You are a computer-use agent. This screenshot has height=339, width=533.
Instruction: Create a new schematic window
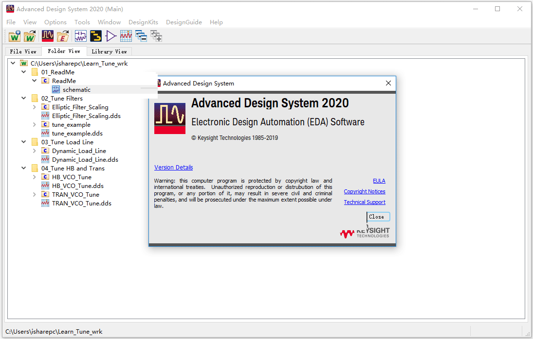[80, 36]
